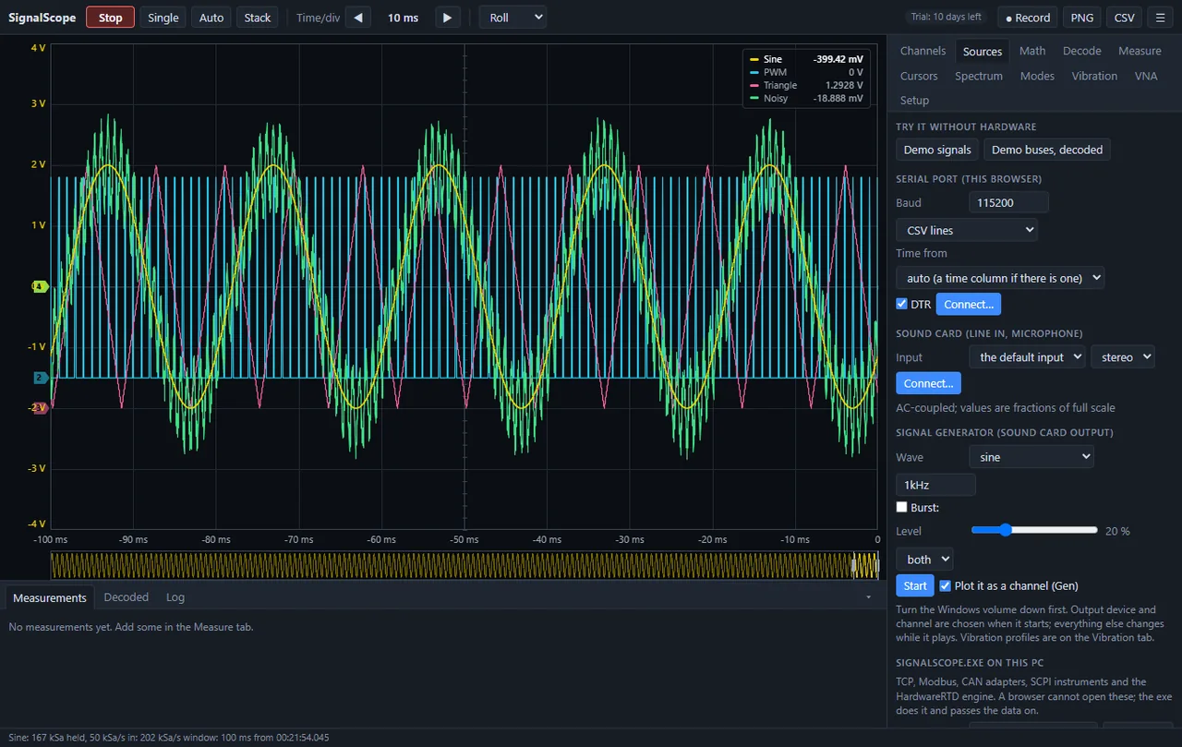The width and height of the screenshot is (1182, 747).
Task: Collapse the bottom measurements panel arrow
Action: click(868, 597)
